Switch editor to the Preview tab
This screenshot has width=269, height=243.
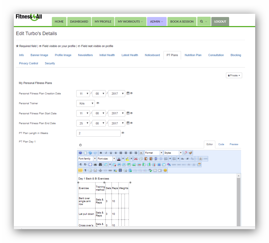(234, 144)
